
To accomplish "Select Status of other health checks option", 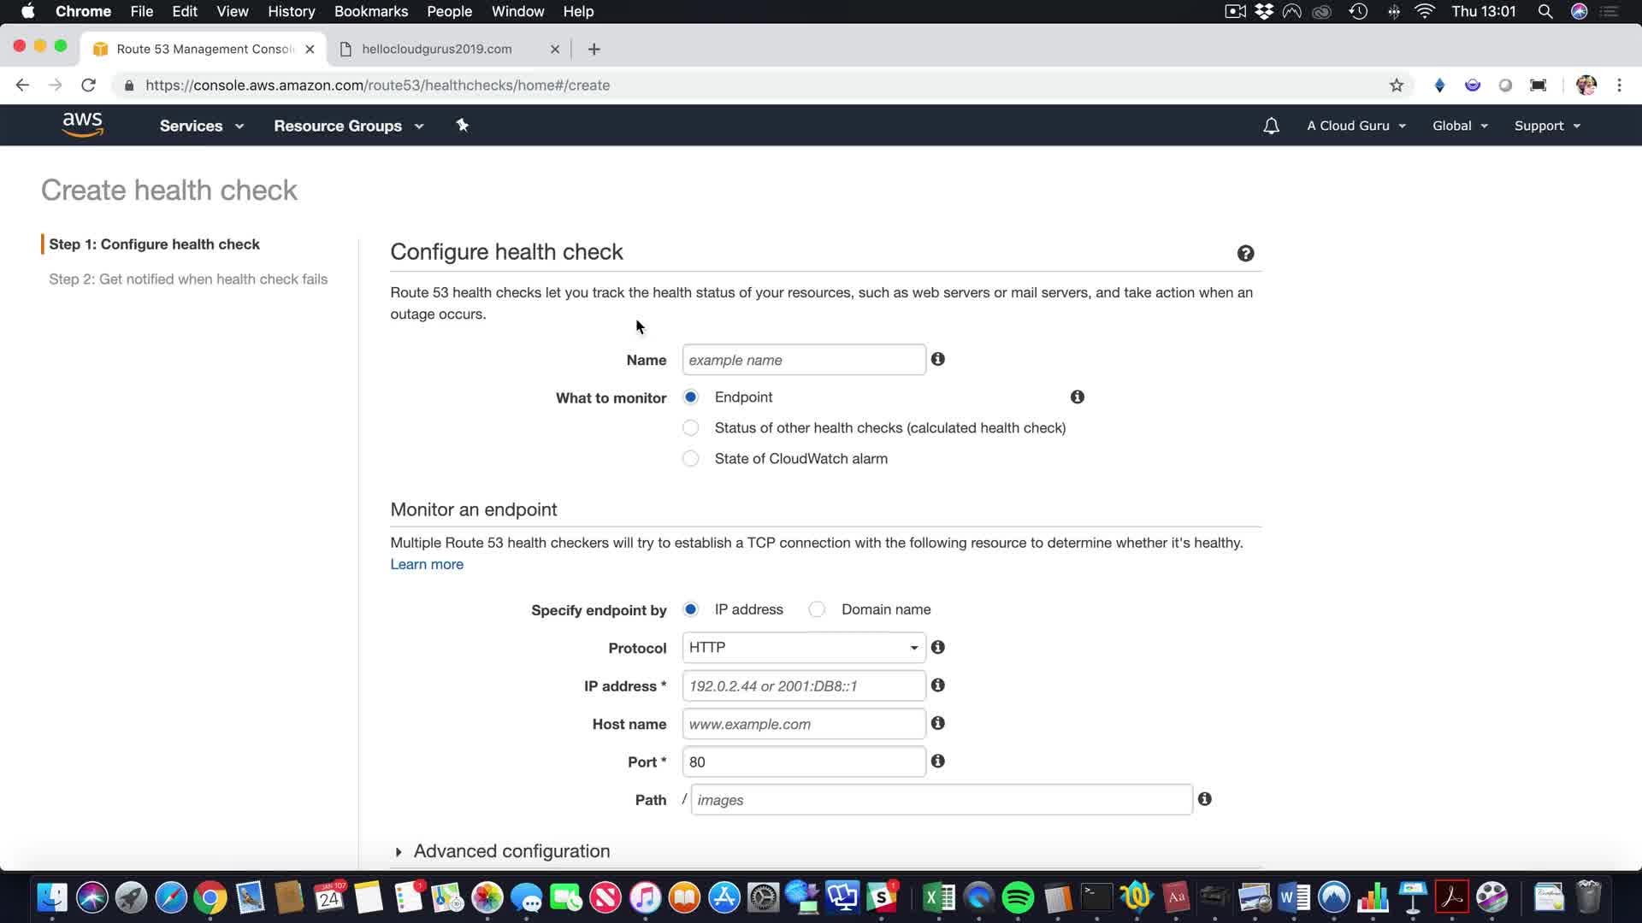I will (691, 428).
